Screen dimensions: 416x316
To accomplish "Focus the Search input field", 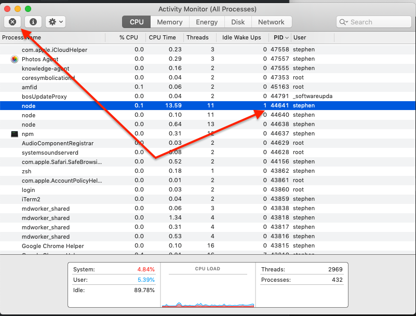I will [x=374, y=22].
